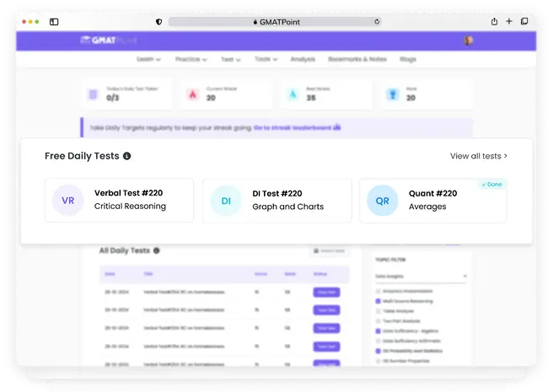553x392 pixels.
Task: Click the Date column header
Action: [x=110, y=274]
